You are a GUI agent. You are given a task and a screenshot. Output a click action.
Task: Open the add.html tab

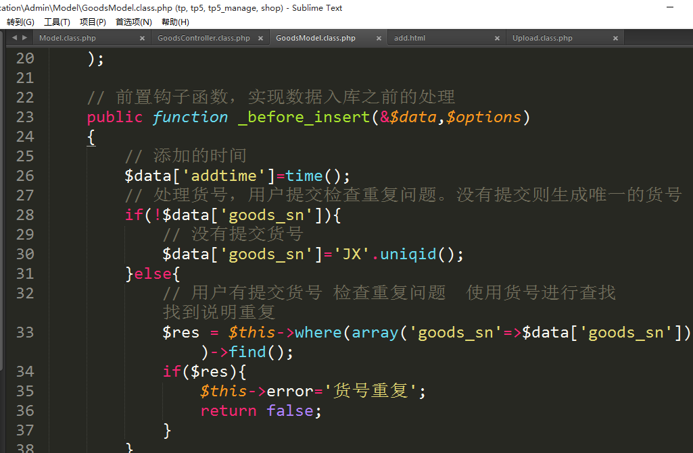tap(410, 38)
